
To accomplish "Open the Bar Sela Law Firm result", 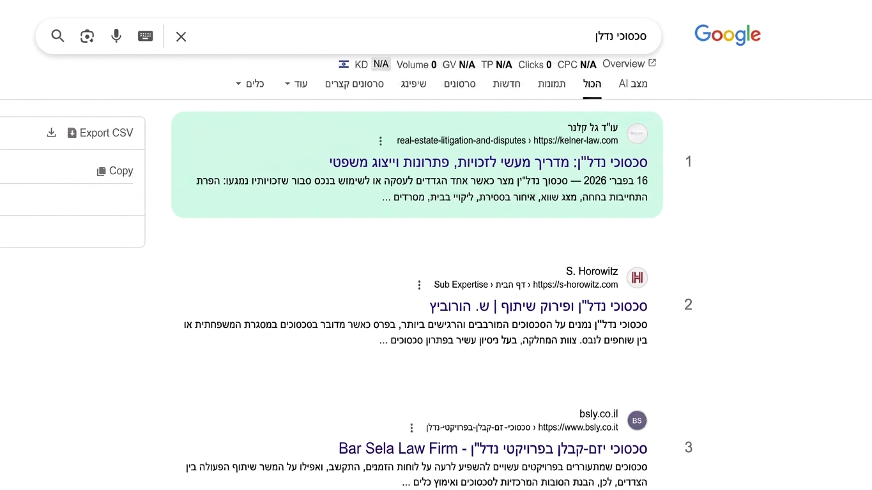I will (x=493, y=449).
